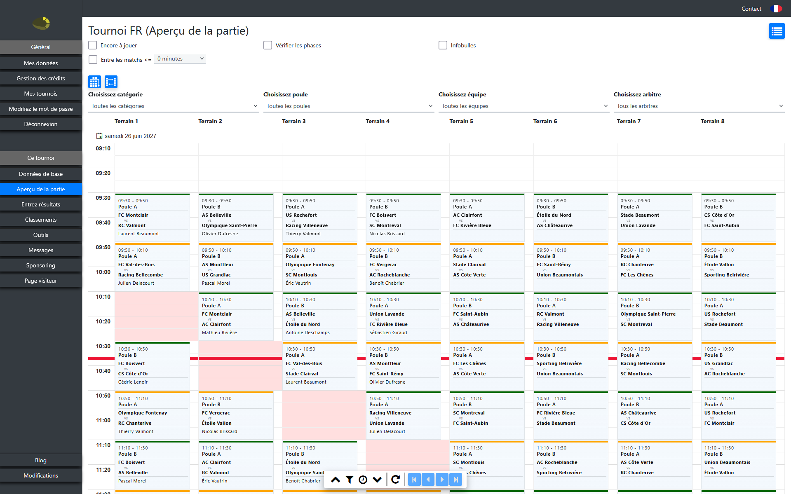Open the Blog sidebar button
Viewport: 791px width, 494px height.
pyautogui.click(x=41, y=460)
